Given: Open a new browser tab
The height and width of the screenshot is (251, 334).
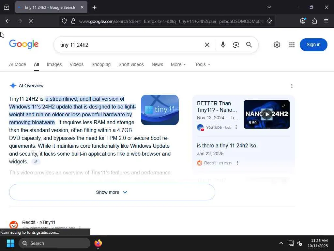Looking at the screenshot, I should coord(94,8).
